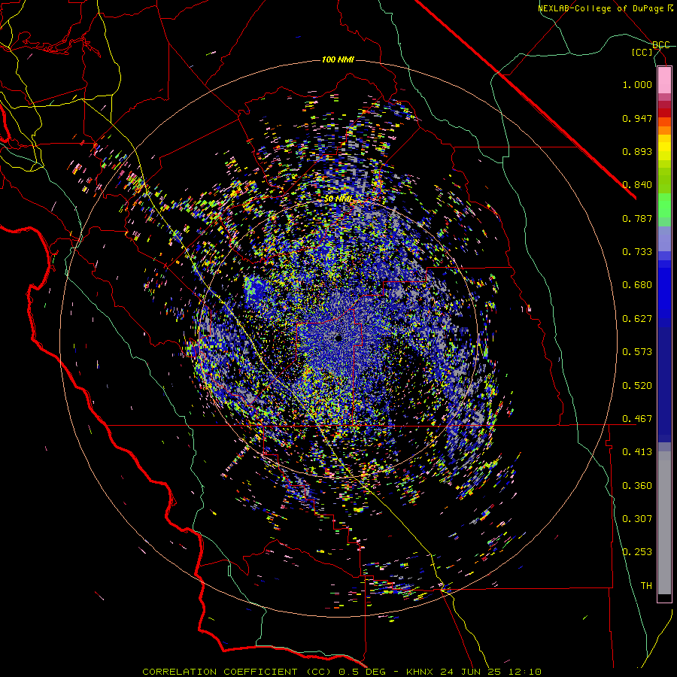Click the 0.573 legend value
Viewport: 677px width, 677px height.
click(637, 352)
